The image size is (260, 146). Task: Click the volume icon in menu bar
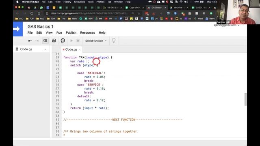tap(186, 2)
